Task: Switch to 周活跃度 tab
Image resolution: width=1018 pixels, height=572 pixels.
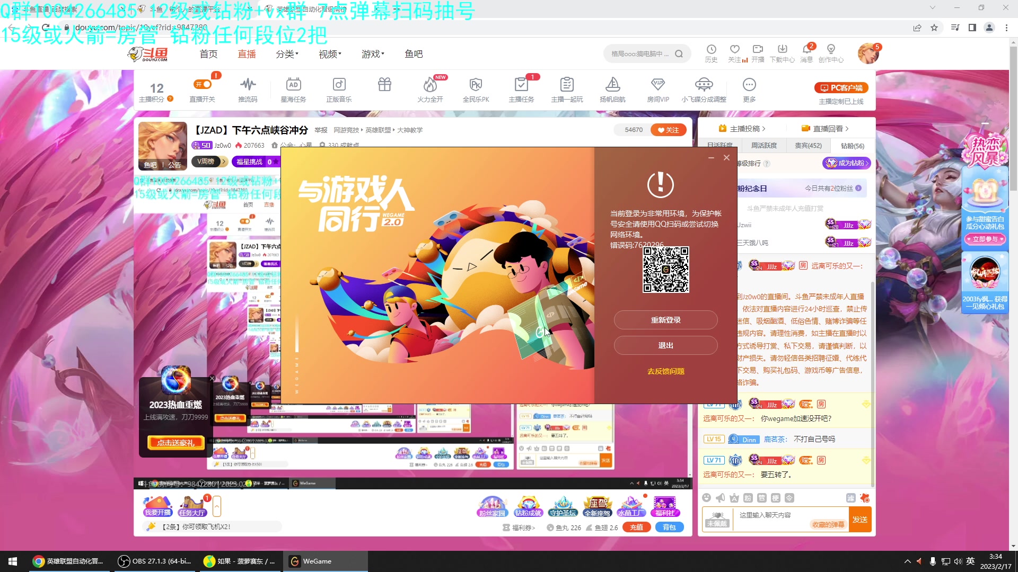Action: click(x=764, y=145)
